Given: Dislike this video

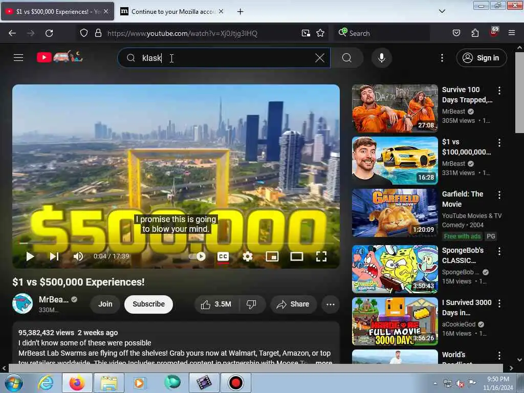Looking at the screenshot, I should pos(251,304).
